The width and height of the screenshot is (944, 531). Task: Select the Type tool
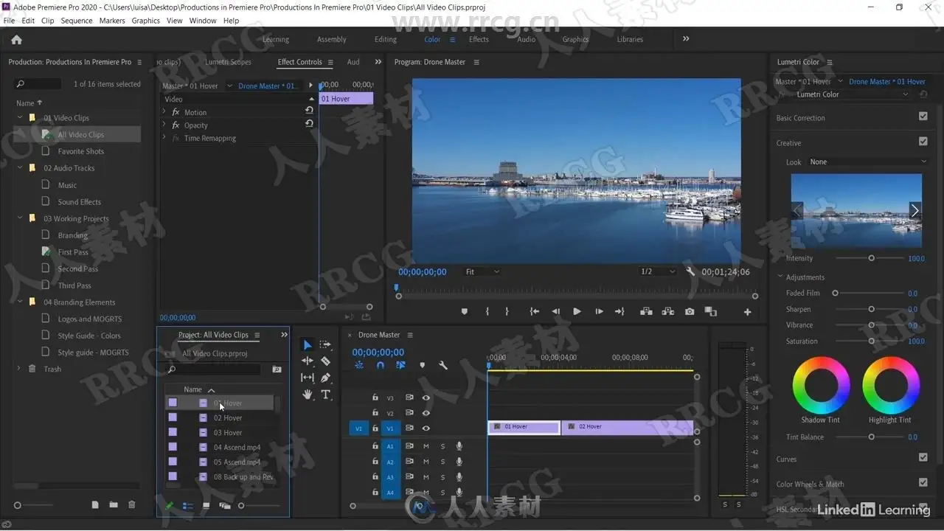[325, 395]
